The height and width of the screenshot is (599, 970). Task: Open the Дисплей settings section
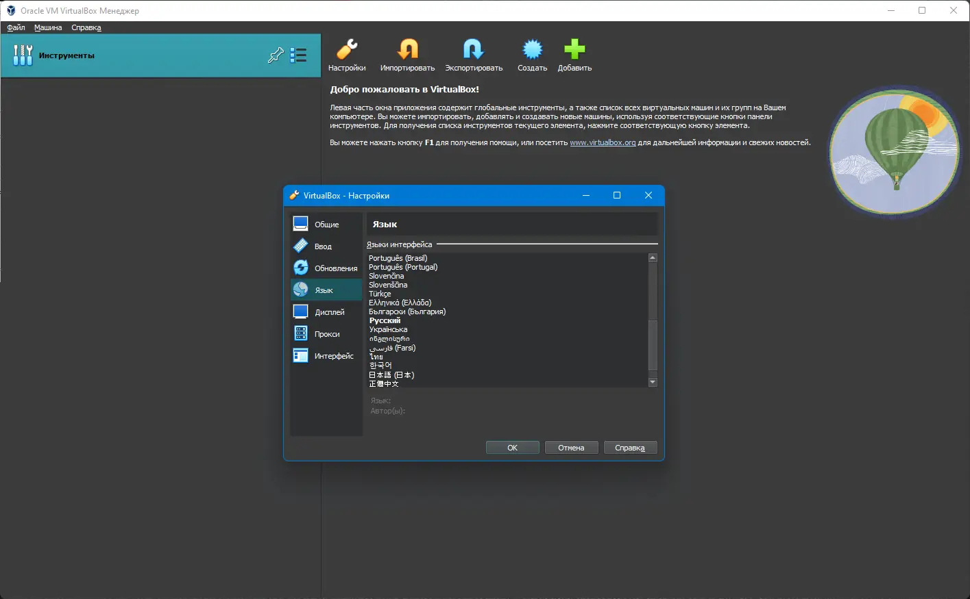326,311
